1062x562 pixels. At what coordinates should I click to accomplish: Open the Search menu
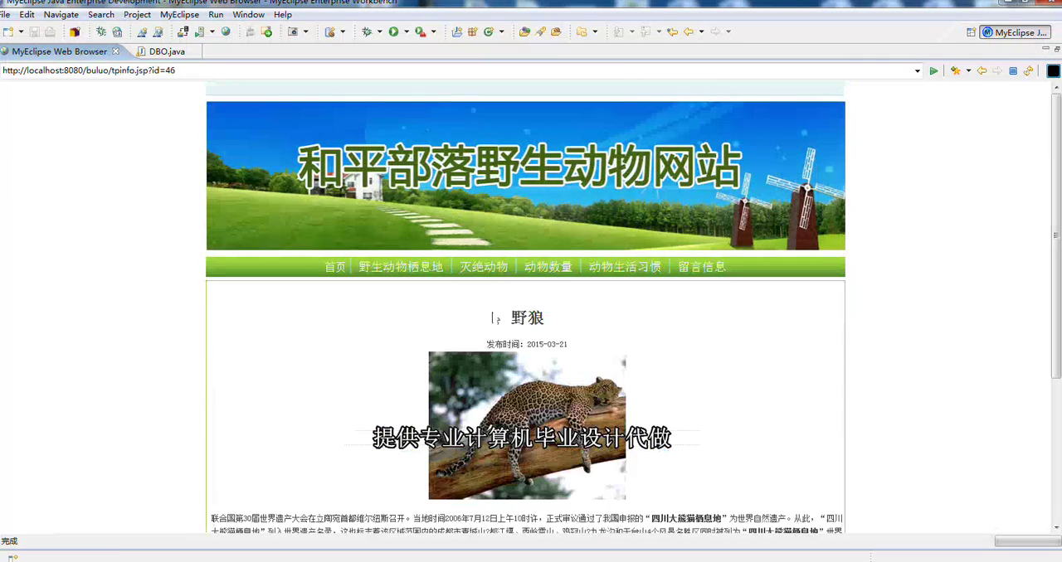[x=101, y=15]
